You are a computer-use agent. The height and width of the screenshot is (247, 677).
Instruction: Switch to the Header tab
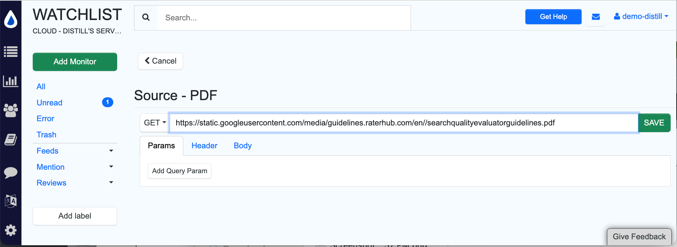tap(204, 145)
